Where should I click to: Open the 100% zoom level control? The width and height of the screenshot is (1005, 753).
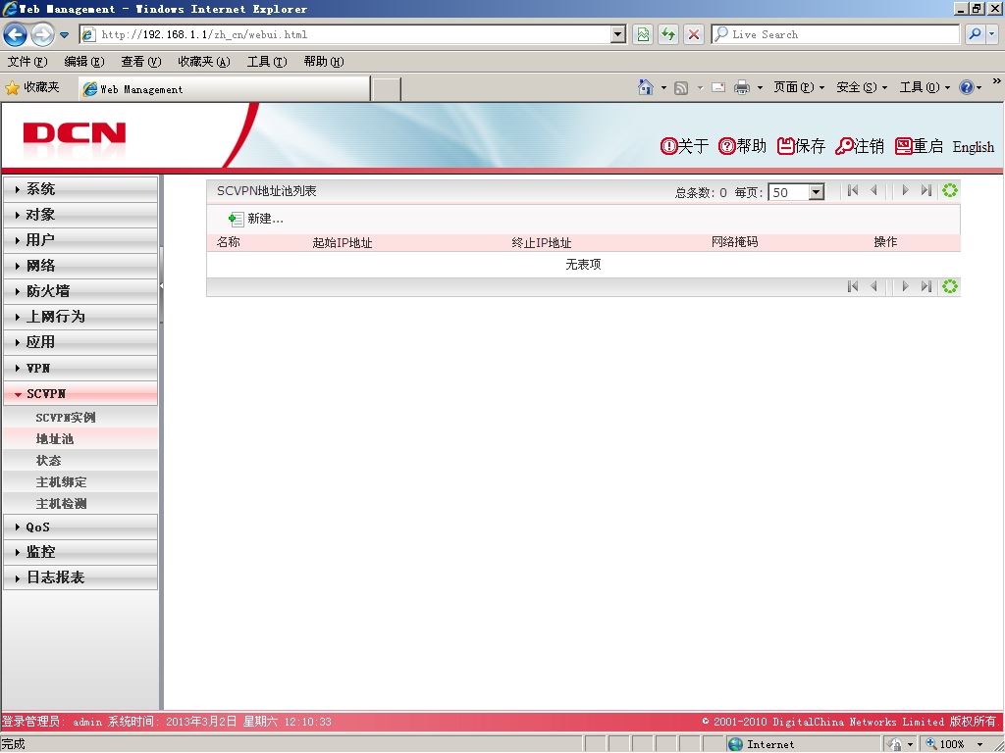point(955,744)
